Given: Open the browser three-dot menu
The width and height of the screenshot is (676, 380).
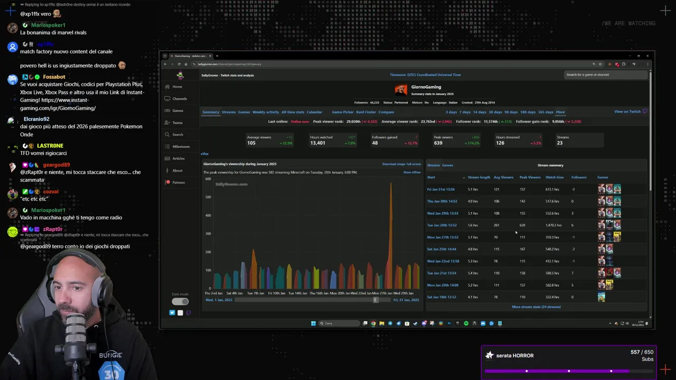Looking at the screenshot, I should pos(647,64).
